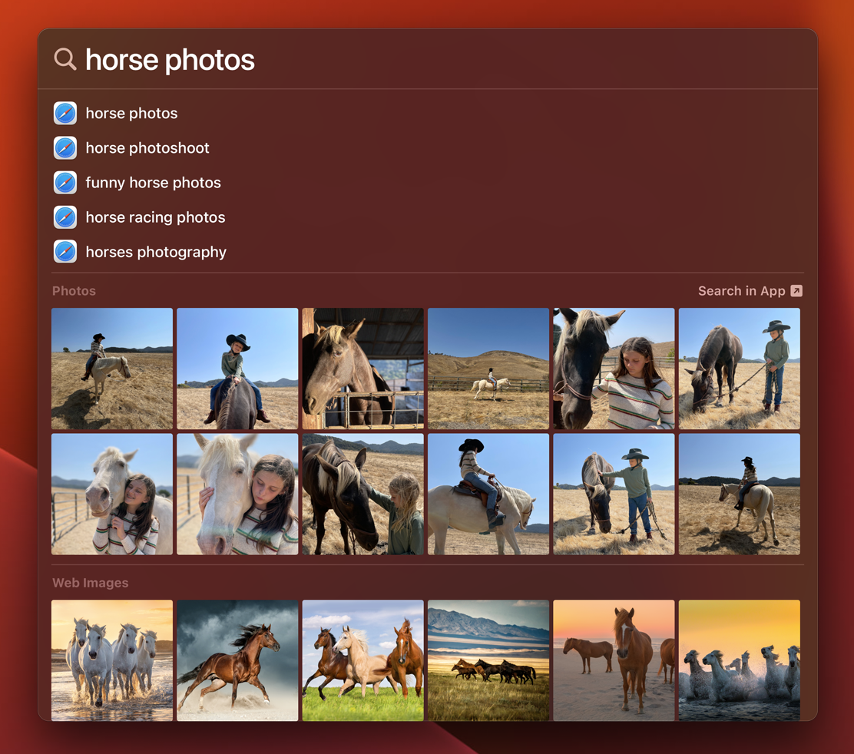This screenshot has height=754, width=854.
Task: Open web image of horse herd on prairie with mountains
Action: click(x=488, y=660)
